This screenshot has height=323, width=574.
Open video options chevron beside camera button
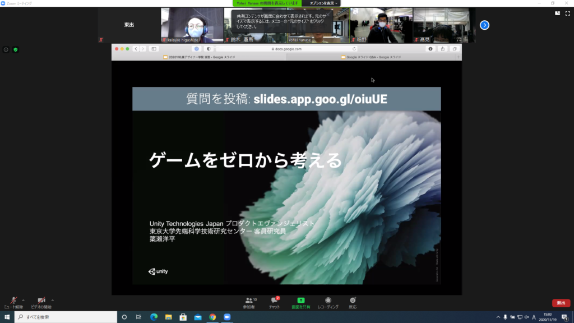[53, 301]
